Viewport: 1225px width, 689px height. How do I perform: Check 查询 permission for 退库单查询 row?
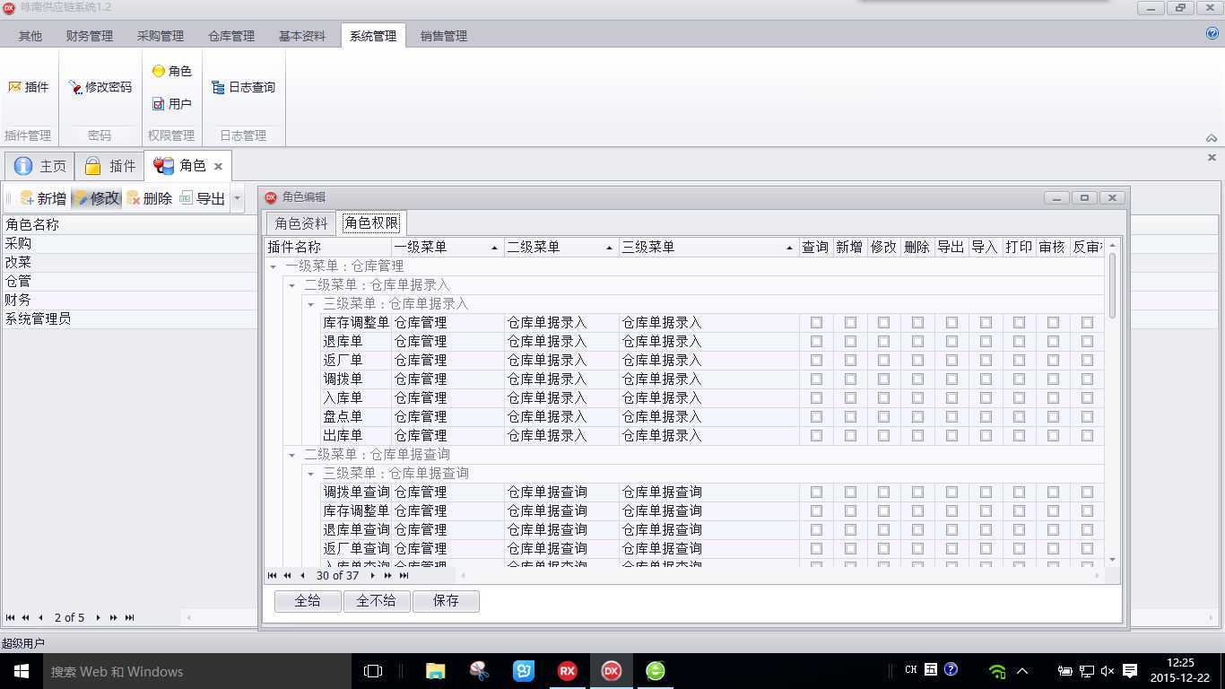coord(816,530)
